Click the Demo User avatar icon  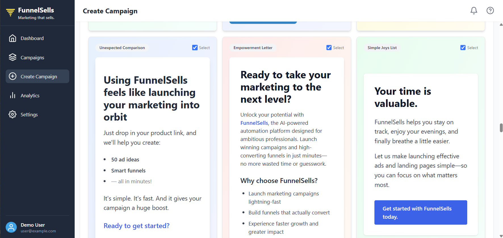[x=11, y=227]
